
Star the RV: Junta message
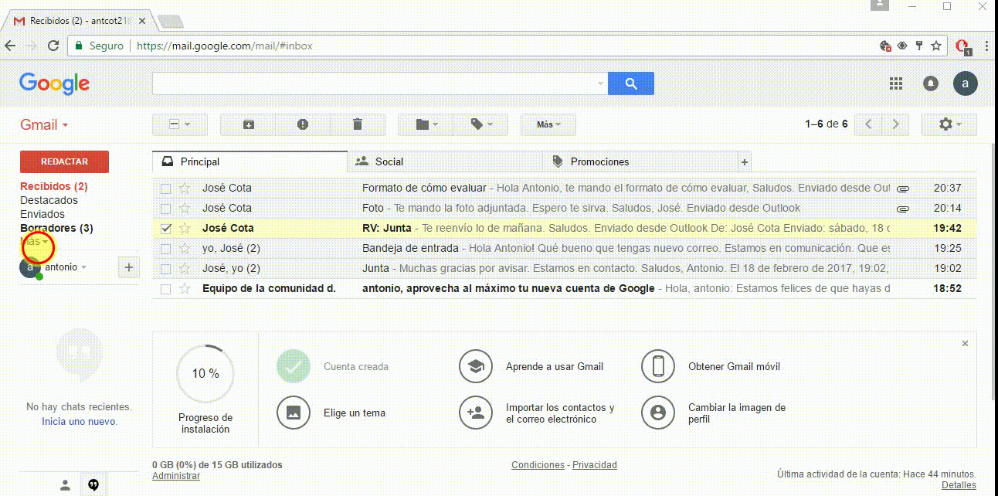pos(185,228)
